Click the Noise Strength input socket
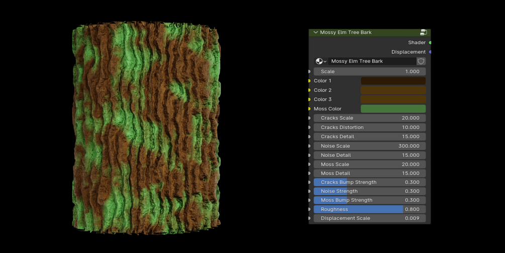Screen dimensions: 505x253 pos(310,191)
